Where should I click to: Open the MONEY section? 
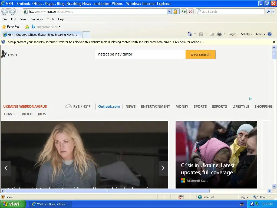tap(182, 106)
